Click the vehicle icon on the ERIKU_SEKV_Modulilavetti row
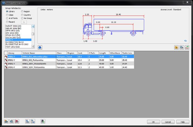193x127 pixels. click(x=6, y=64)
